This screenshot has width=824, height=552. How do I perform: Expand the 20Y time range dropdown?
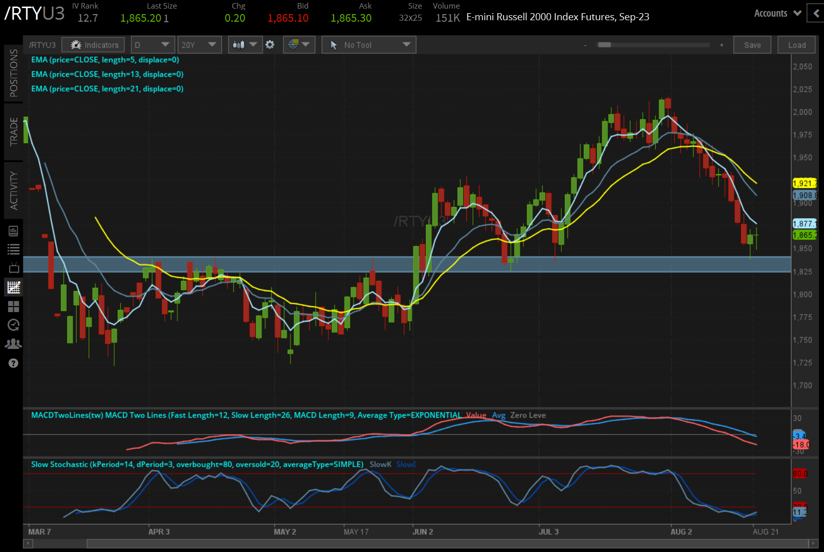pos(200,44)
